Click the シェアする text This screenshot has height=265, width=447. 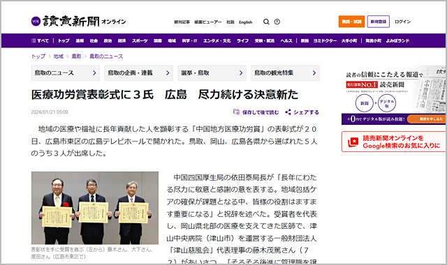pyautogui.click(x=307, y=112)
